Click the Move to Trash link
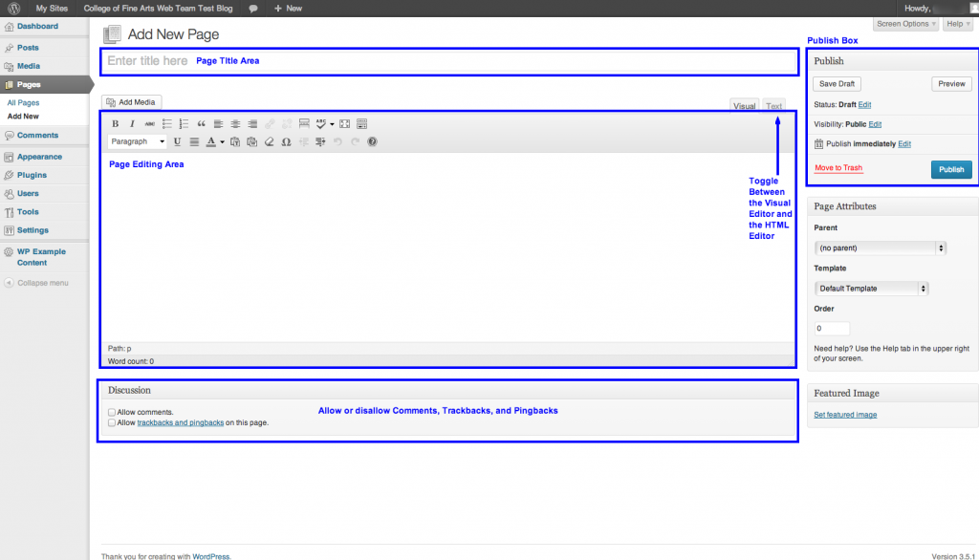 pyautogui.click(x=838, y=168)
